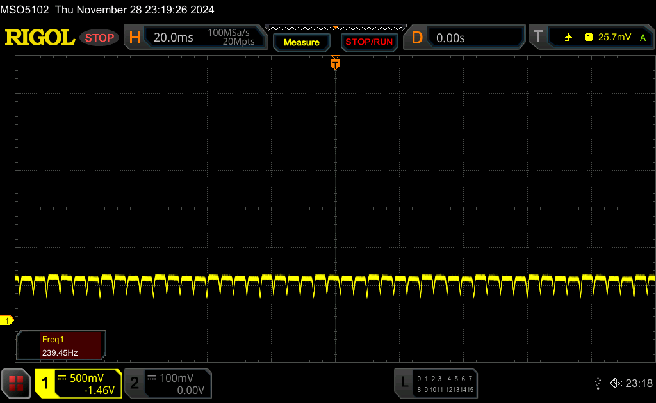
Task: Click the 0.00s horizontal delay value
Action: click(450, 38)
